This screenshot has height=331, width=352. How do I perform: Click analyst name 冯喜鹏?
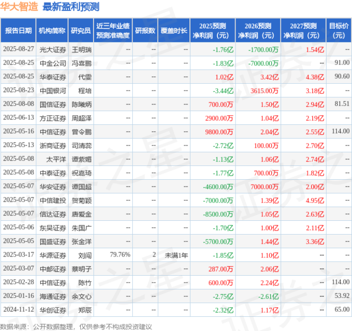[81, 63]
